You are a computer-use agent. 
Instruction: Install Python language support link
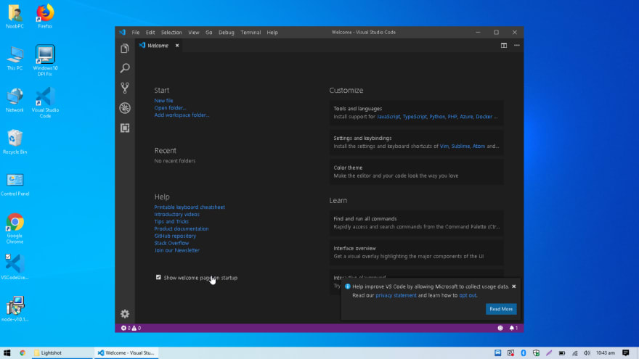pos(437,117)
